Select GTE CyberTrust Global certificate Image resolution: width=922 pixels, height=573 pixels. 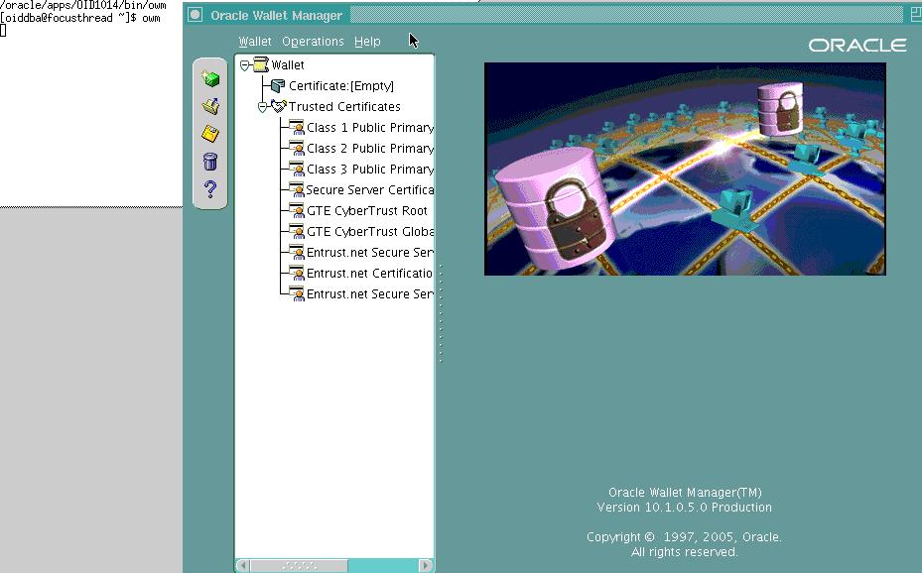coord(370,232)
